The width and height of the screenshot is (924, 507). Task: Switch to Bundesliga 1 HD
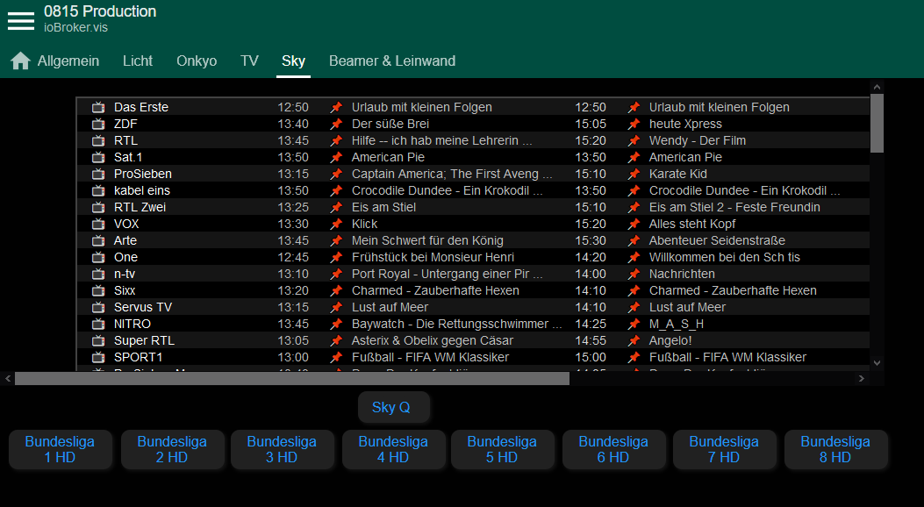click(60, 449)
